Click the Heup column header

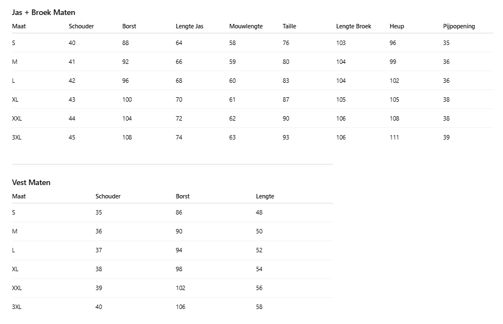(x=397, y=26)
